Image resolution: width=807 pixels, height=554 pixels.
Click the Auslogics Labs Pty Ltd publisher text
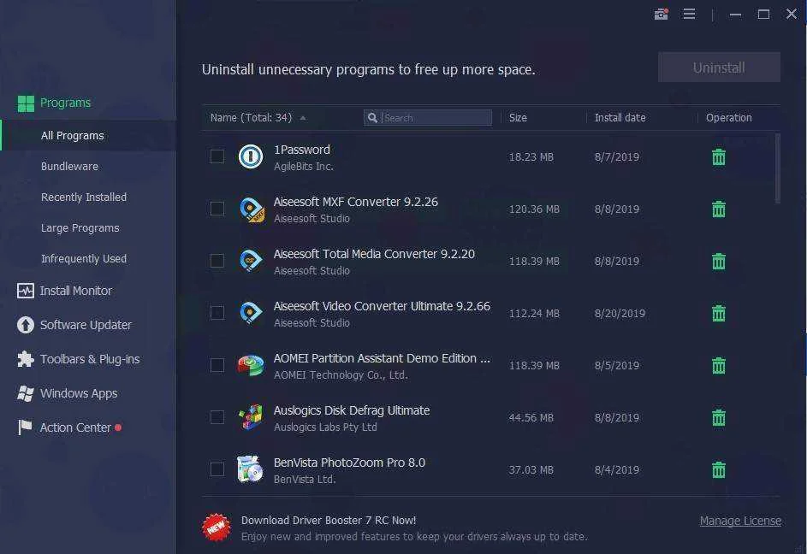325,427
